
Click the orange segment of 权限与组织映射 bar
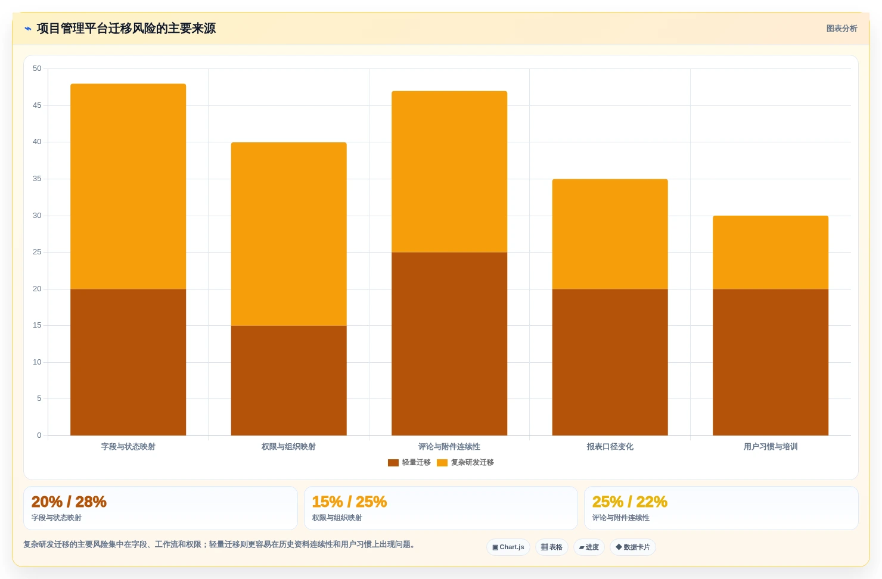point(289,234)
